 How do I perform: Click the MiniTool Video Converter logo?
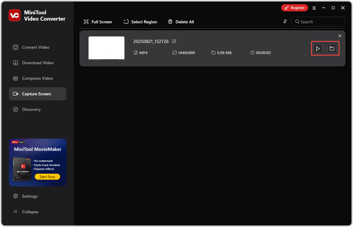point(15,15)
